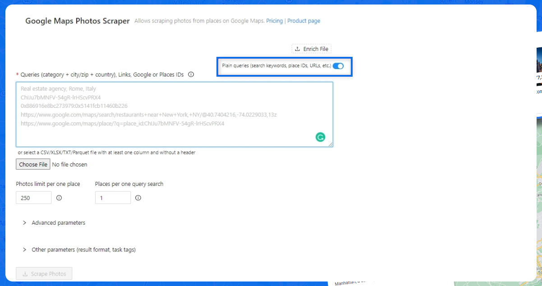Open the Product page link
This screenshot has width=542, height=286.
point(303,21)
